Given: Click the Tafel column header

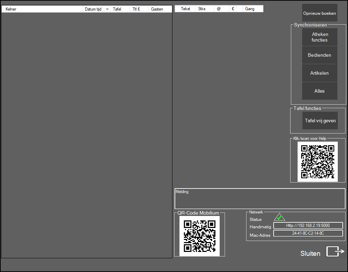Looking at the screenshot, I should (120, 9).
